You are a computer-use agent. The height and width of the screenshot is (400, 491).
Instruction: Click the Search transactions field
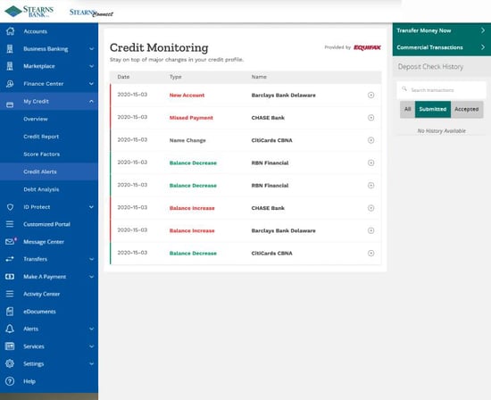[441, 90]
